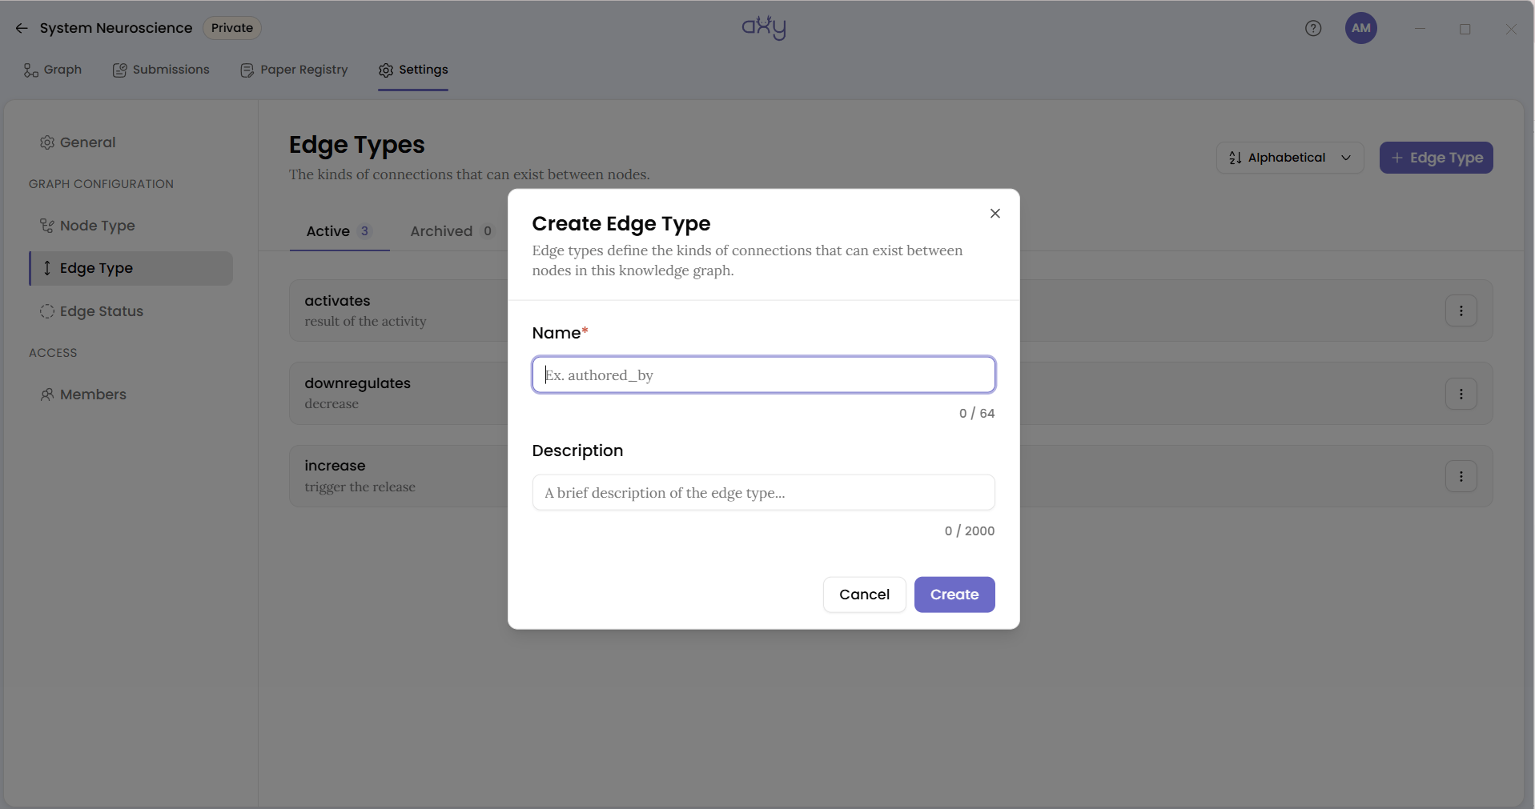Open General settings in sidebar
Viewport: 1535px width, 809px height.
(78, 142)
